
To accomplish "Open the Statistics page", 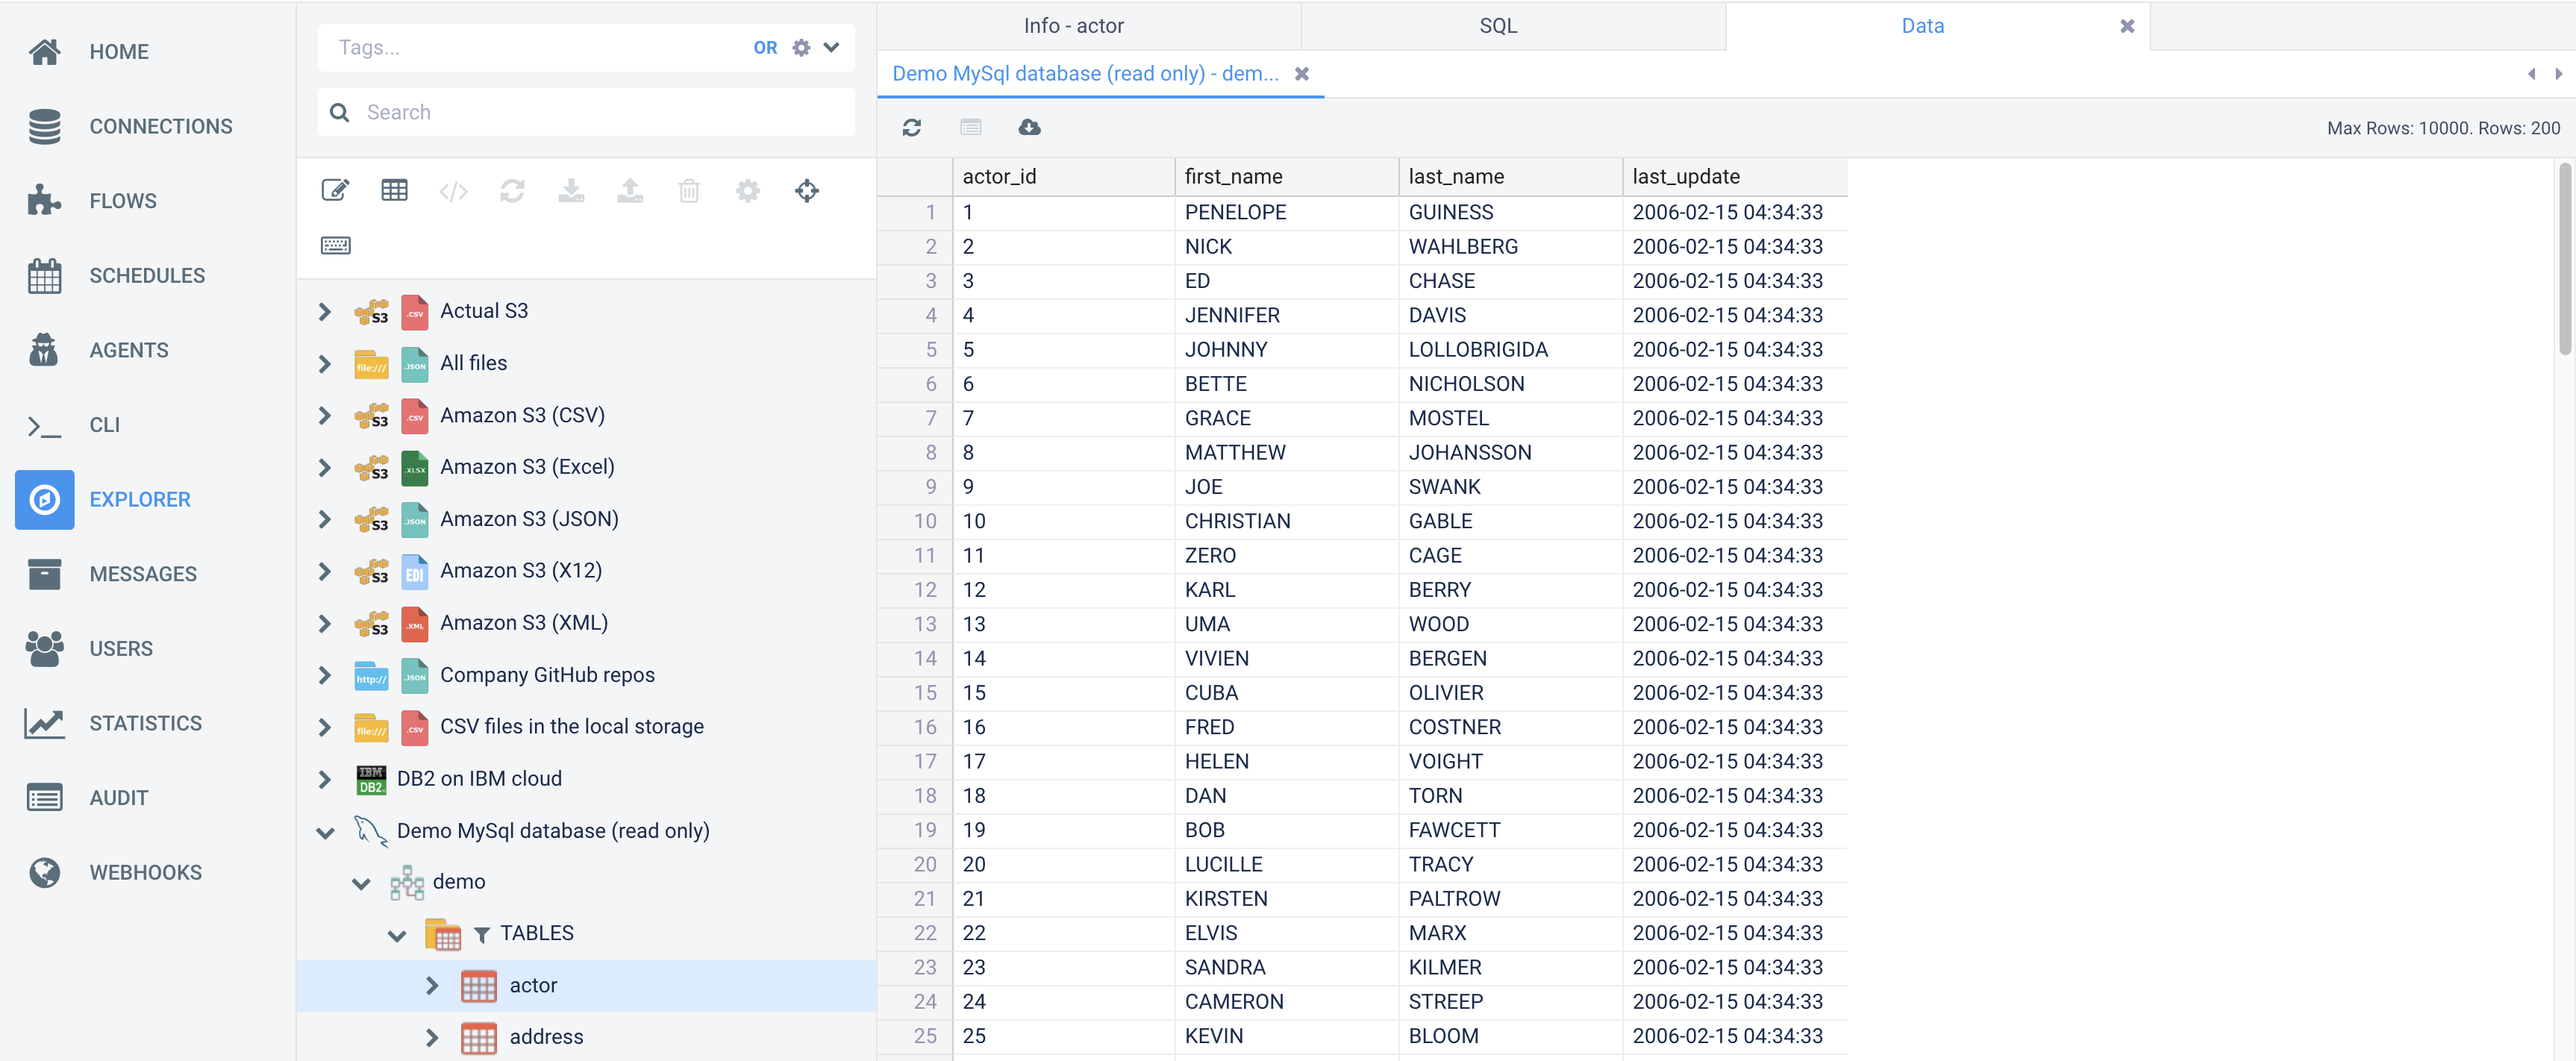I will tap(145, 722).
